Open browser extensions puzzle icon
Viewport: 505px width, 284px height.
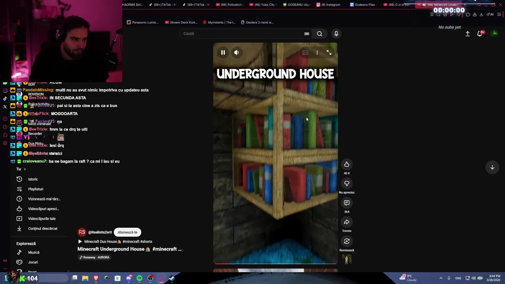[x=468, y=15]
